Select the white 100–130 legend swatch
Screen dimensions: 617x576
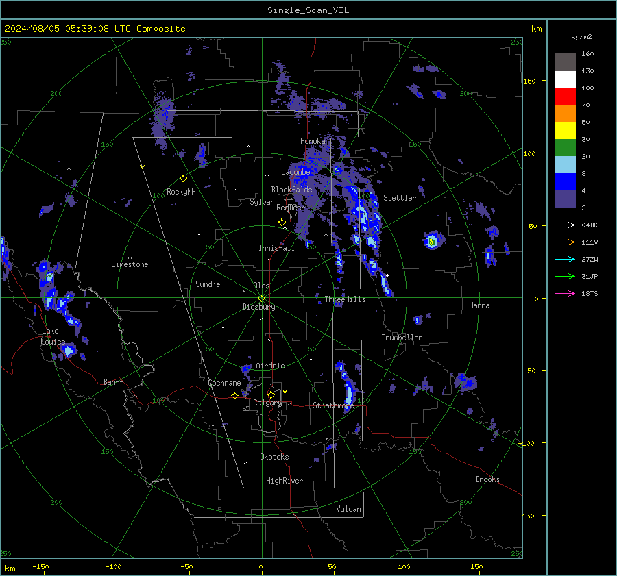click(x=565, y=79)
